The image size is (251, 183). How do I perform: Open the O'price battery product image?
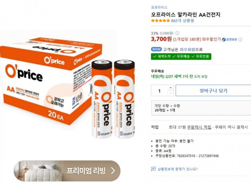67,83
